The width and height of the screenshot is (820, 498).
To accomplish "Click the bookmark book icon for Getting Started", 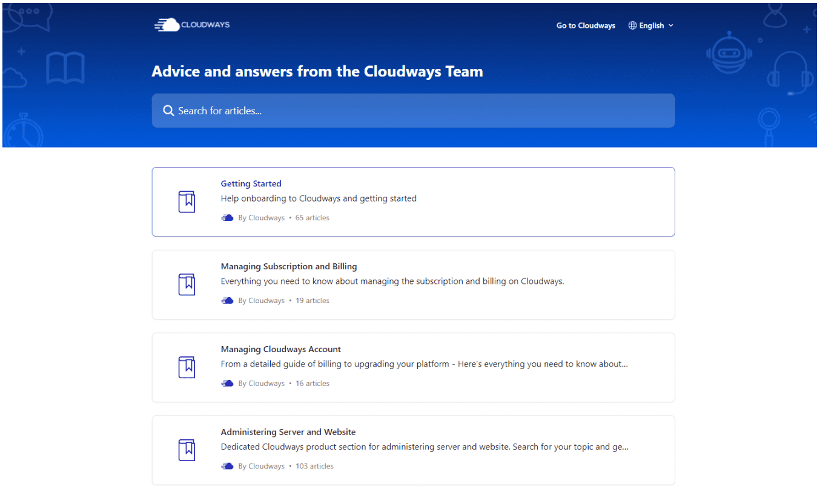I will click(187, 201).
